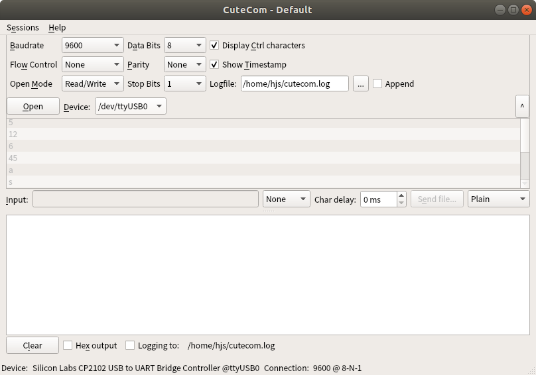The height and width of the screenshot is (375, 536).
Task: Increase Char delay with up arrow
Action: [x=401, y=195]
